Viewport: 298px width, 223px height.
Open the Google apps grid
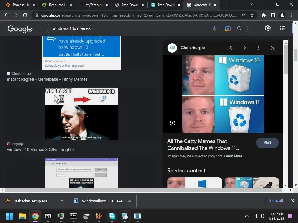(282, 28)
